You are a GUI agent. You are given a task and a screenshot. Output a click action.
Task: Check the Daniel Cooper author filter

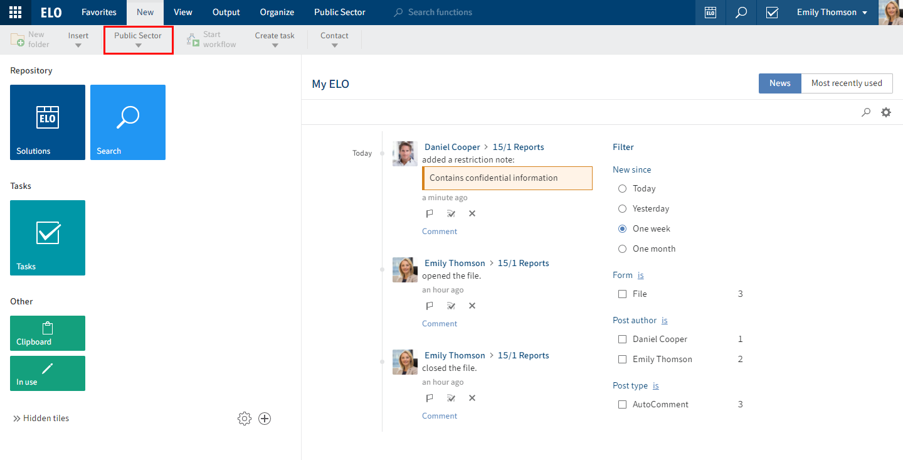pos(623,340)
